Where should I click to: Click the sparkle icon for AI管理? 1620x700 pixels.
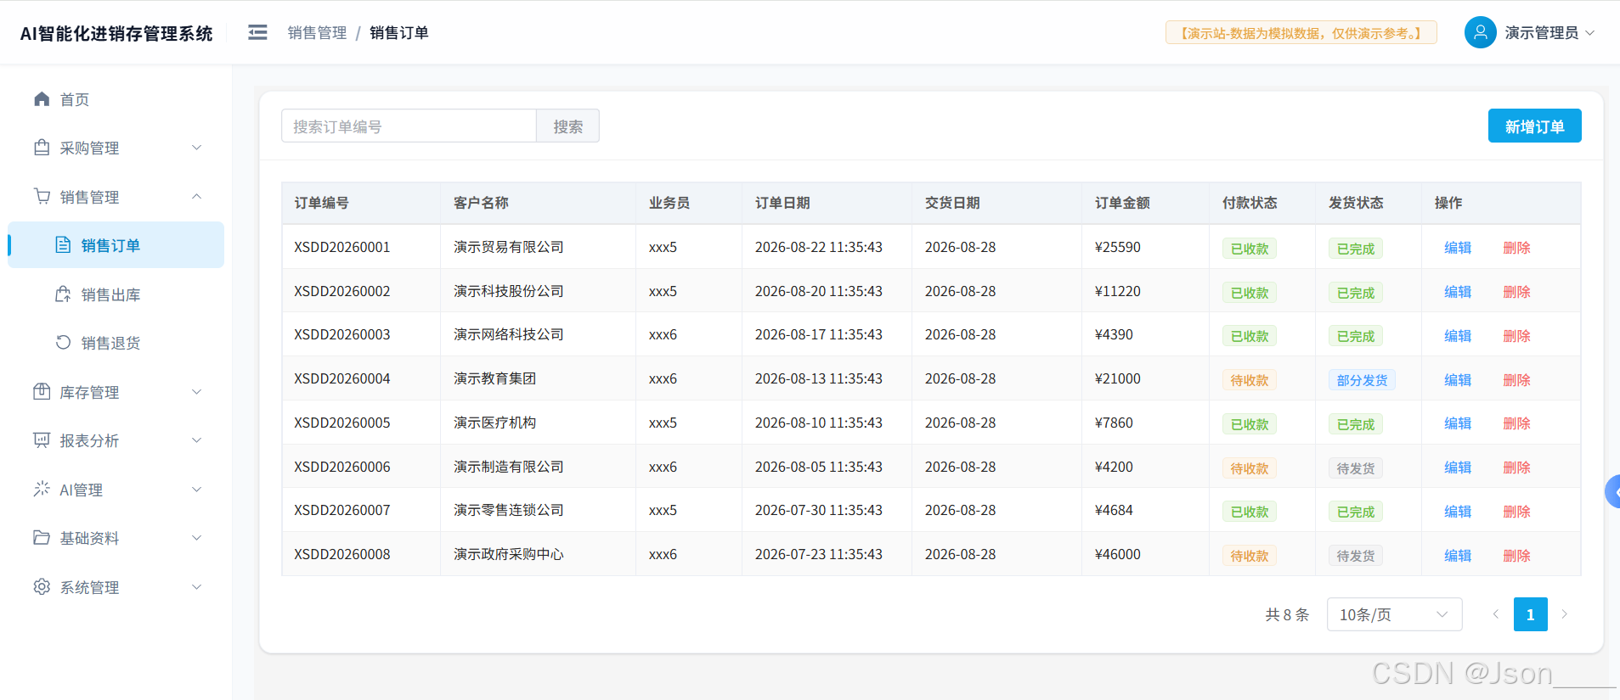coord(42,489)
